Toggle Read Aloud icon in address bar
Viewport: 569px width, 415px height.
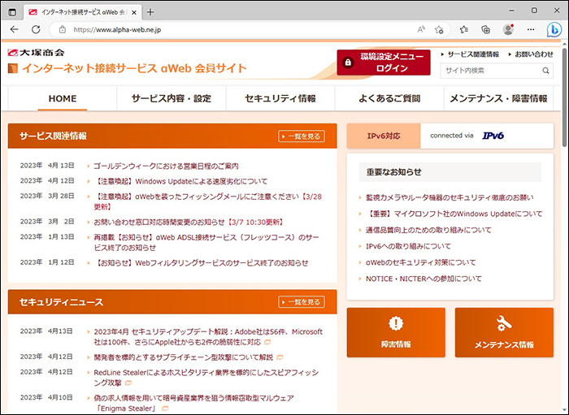point(421,30)
